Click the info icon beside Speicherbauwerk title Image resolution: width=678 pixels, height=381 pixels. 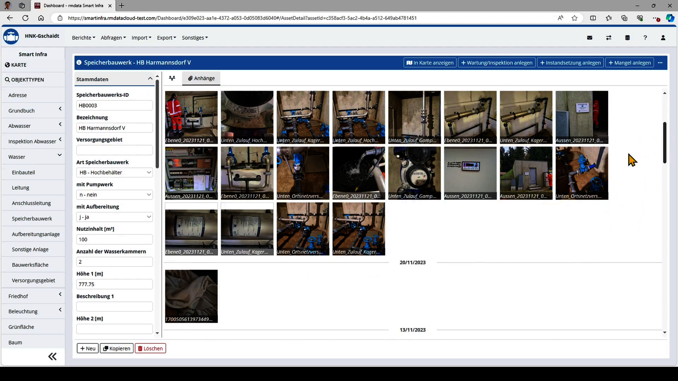click(79, 63)
